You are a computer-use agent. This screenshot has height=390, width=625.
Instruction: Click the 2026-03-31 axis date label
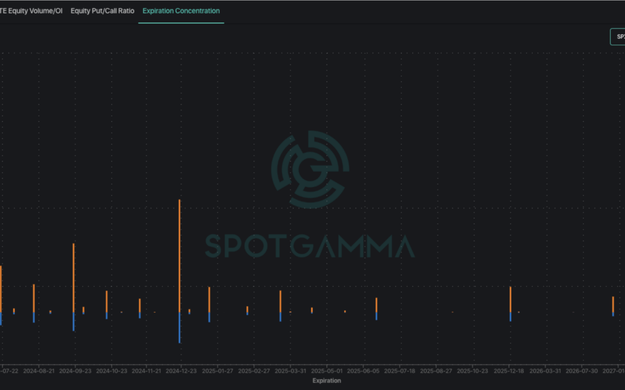[x=545, y=371]
